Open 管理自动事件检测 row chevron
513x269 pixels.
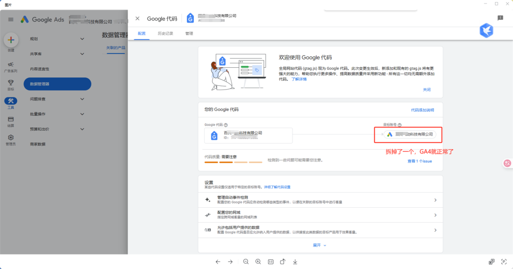tap(435, 200)
